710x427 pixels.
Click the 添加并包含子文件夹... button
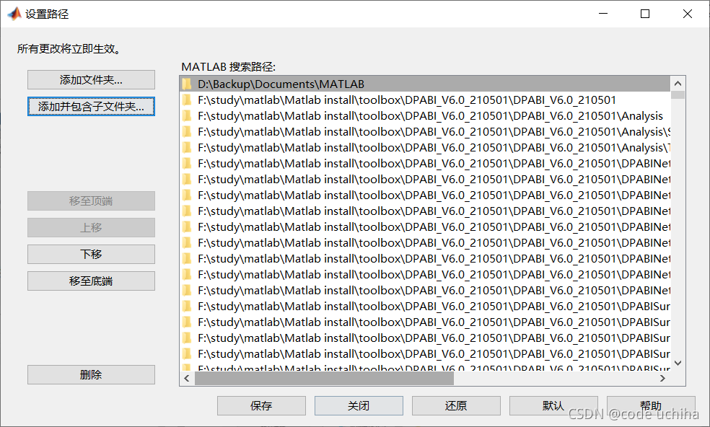click(x=91, y=107)
